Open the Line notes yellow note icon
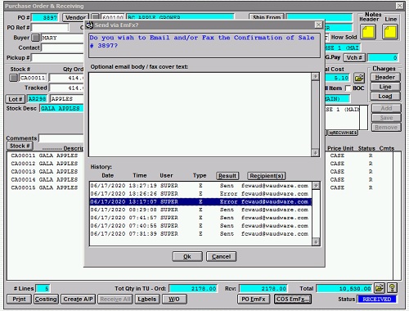The height and width of the screenshot is (311, 409). 390,32
